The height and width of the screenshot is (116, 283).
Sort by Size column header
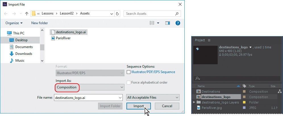click(273, 86)
